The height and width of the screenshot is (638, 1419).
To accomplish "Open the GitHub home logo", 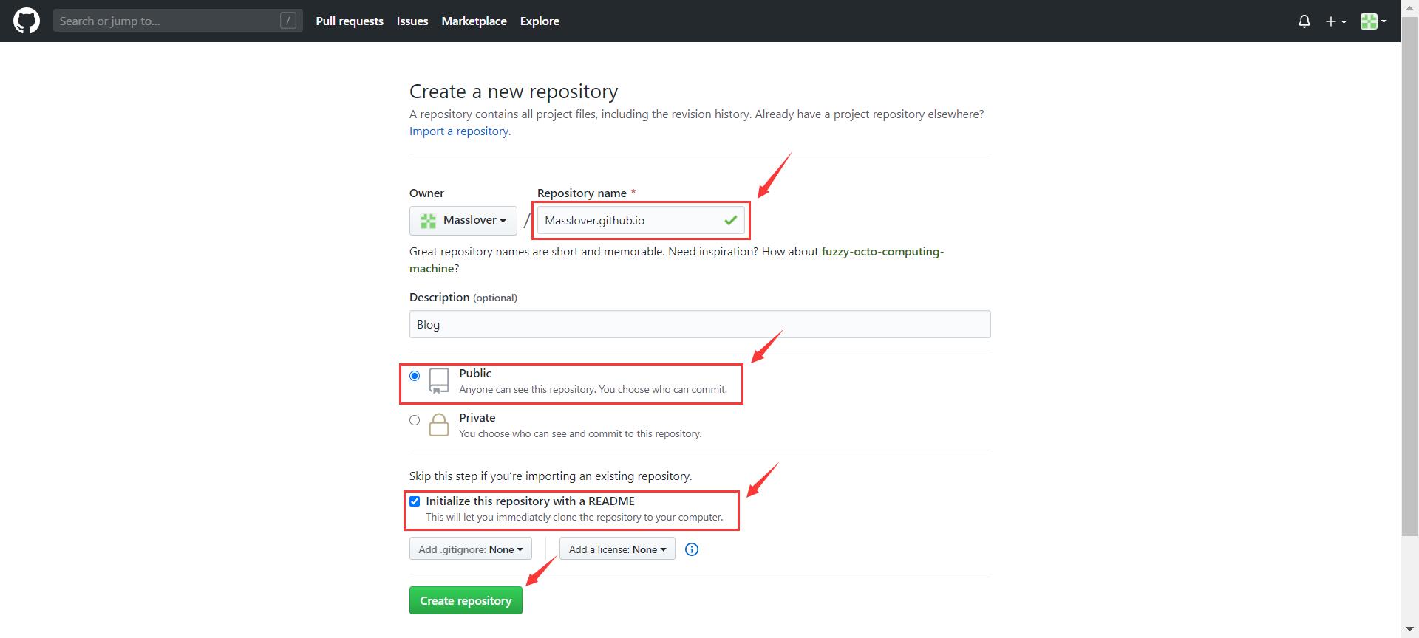I will click(x=27, y=21).
